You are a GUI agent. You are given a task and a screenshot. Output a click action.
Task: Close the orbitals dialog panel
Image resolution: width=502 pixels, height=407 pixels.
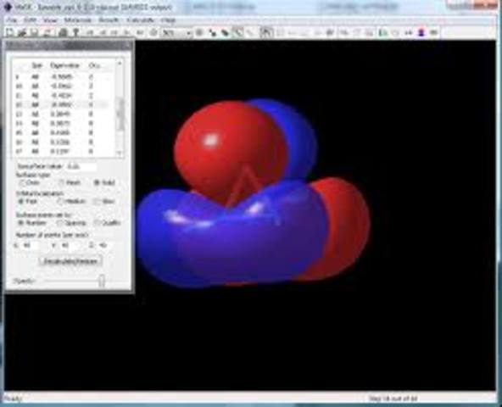(128, 45)
